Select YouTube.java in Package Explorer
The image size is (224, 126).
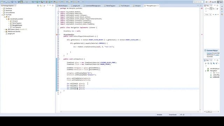point(16,27)
